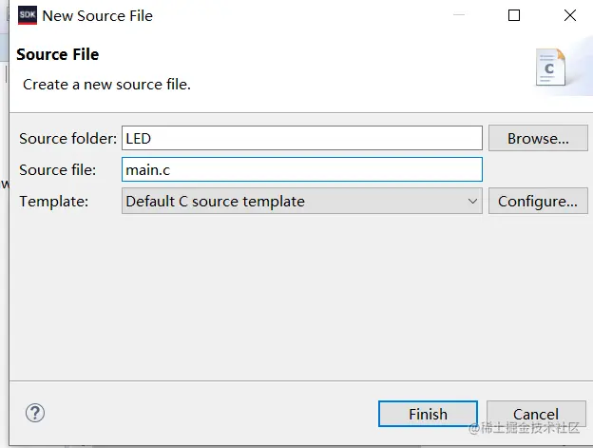Screen dimensions: 593x448
Task: Click the bold 'Source File' heading
Action: click(58, 54)
